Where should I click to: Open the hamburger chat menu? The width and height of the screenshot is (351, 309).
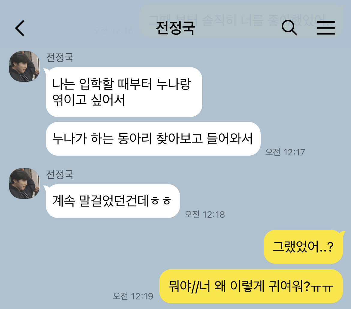pos(326,28)
